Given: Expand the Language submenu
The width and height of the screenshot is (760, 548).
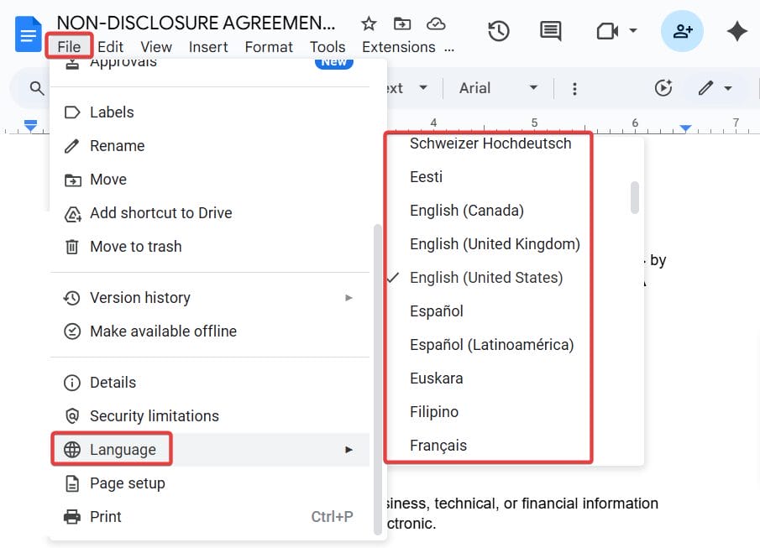Looking at the screenshot, I should pos(210,450).
